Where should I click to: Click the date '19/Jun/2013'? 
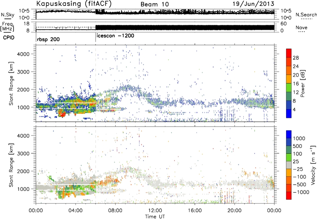[253, 4]
